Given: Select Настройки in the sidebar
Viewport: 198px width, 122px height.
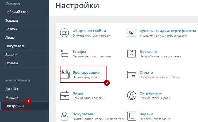Looking at the screenshot, I should coord(14,106).
